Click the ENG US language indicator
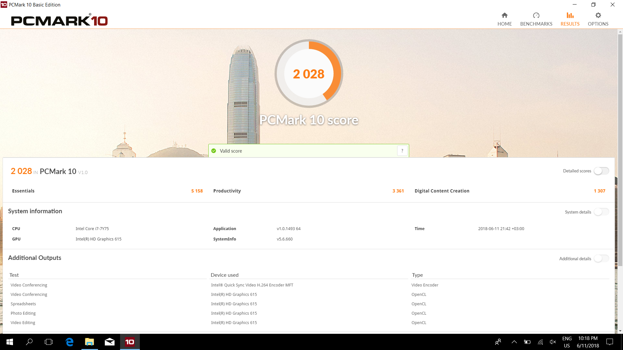The image size is (623, 350). coord(567,342)
